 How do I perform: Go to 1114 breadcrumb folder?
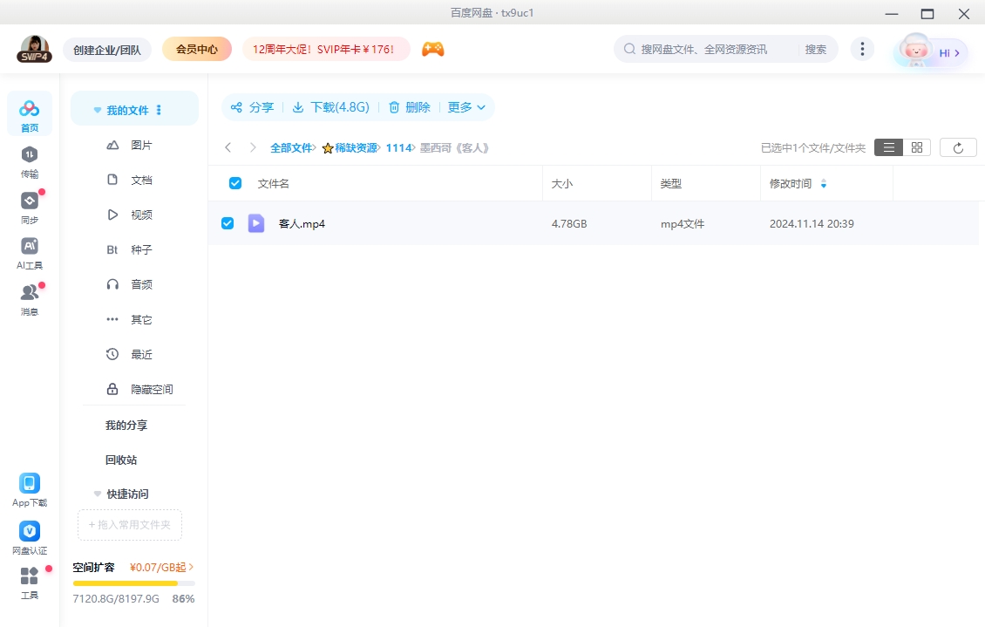(x=398, y=147)
